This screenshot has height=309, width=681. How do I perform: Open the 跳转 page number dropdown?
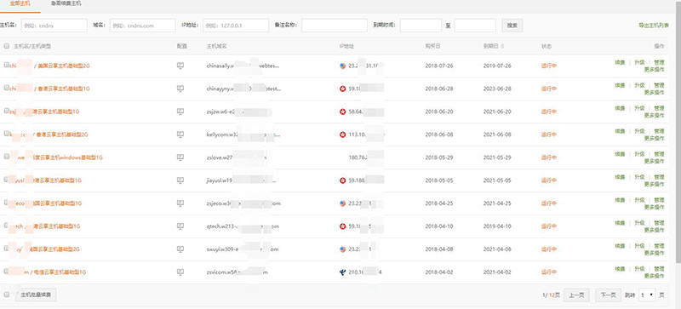pyautogui.click(x=647, y=295)
